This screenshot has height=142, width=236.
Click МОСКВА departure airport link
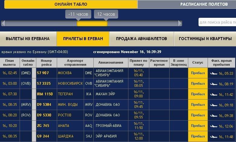click(x=65, y=73)
